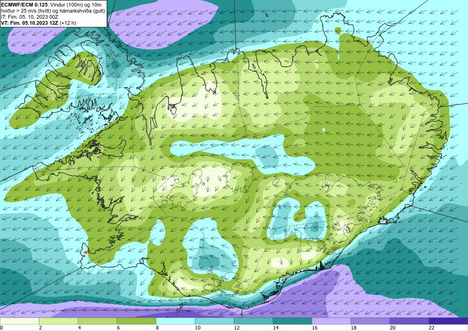Click the dark teal 14–16 m/s legend swatch
The width and height of the screenshot is (468, 331).
pos(292,321)
